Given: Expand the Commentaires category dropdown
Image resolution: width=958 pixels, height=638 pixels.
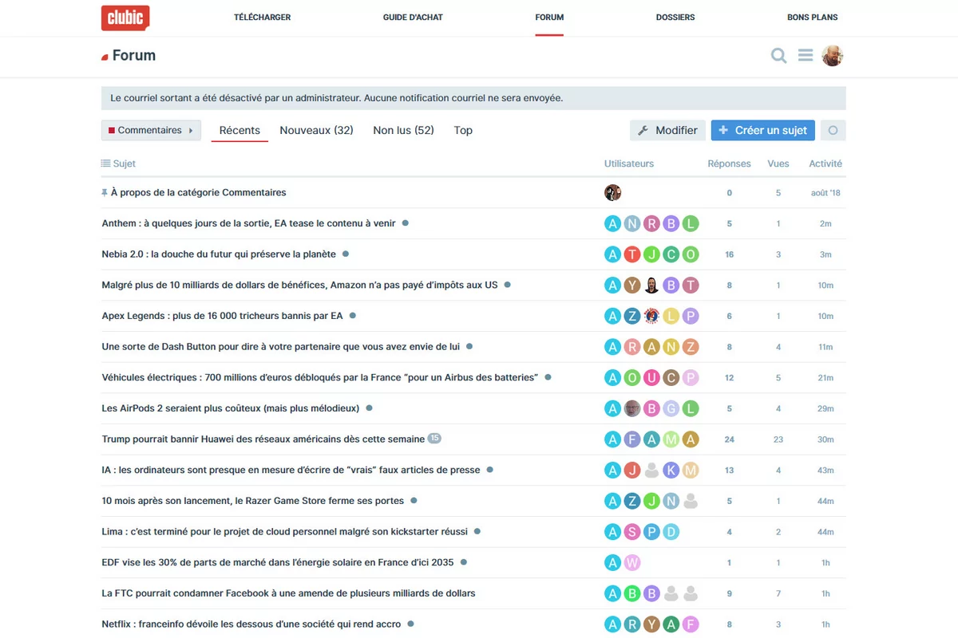Looking at the screenshot, I should 151,130.
